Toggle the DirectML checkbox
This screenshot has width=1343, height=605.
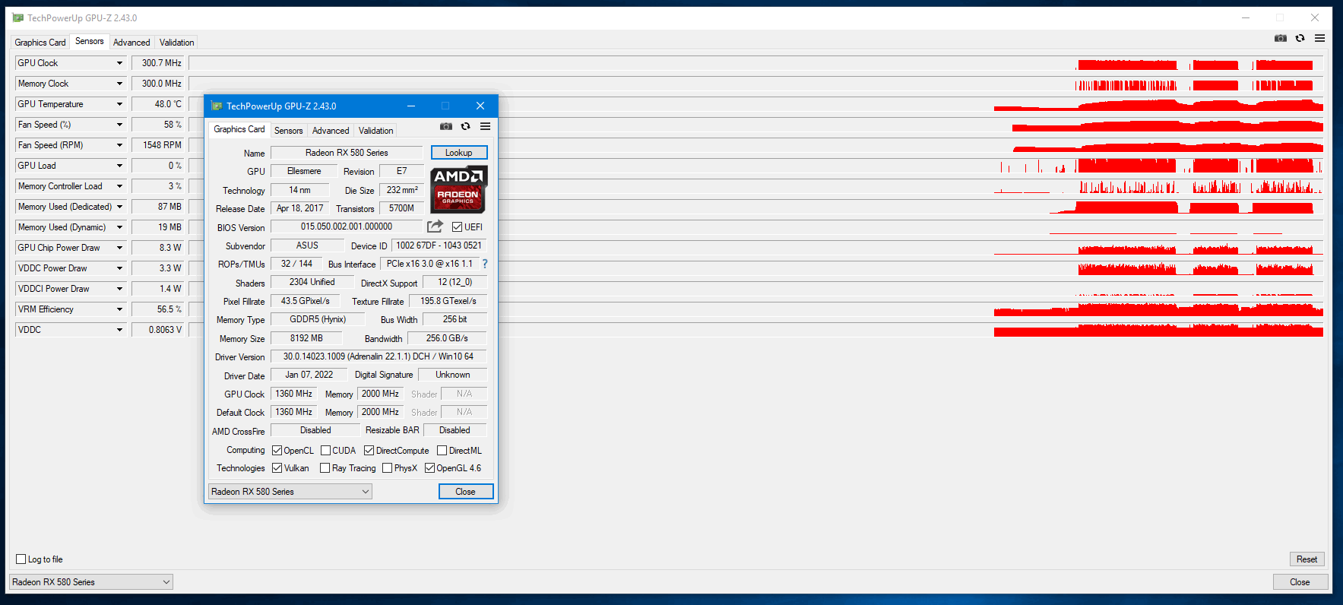pos(442,450)
